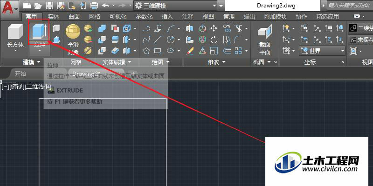Click the search box 键入关键字或短语

(350, 6)
